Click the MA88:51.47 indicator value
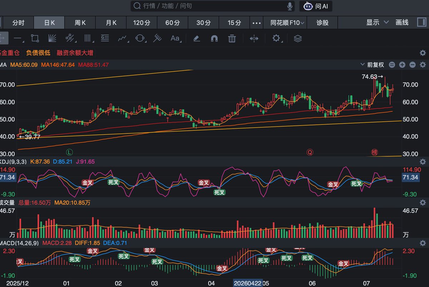 [x=93, y=65]
